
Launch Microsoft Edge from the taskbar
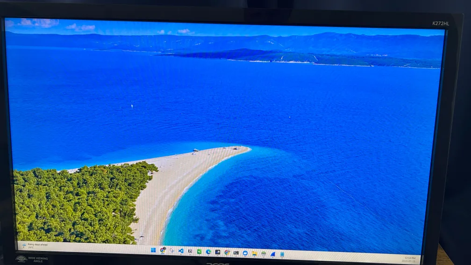tap(208, 251)
